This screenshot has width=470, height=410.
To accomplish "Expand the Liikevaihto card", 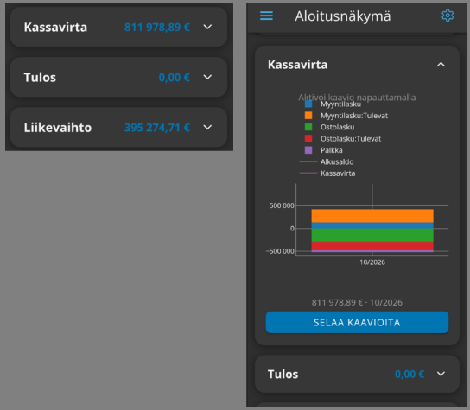I will point(207,127).
